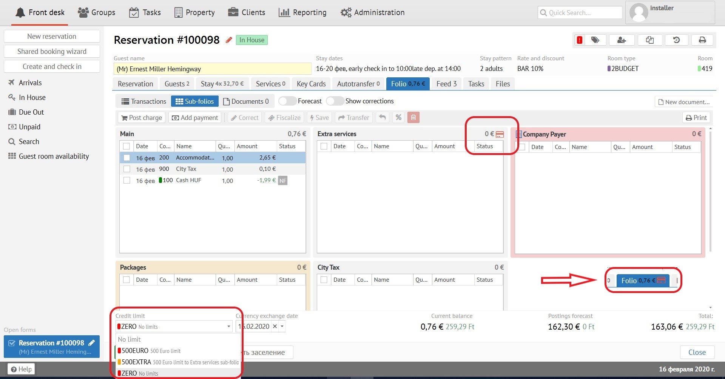Click the pencil edit icon beside reservation title
Image resolution: width=725 pixels, height=379 pixels.
click(228, 40)
